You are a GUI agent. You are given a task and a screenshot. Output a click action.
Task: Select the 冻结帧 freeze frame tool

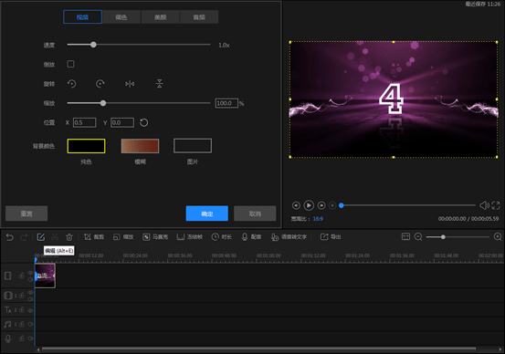[190, 237]
